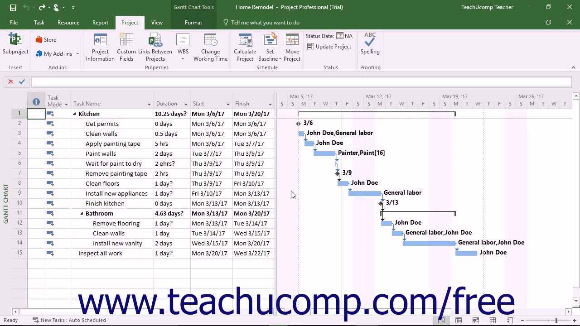Image resolution: width=580 pixels, height=326 pixels.
Task: Cancel entry with the red X
Action: (11, 81)
